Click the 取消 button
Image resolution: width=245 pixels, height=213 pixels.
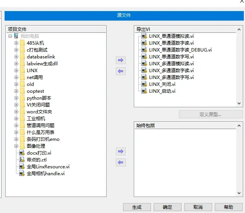[x=198, y=207]
